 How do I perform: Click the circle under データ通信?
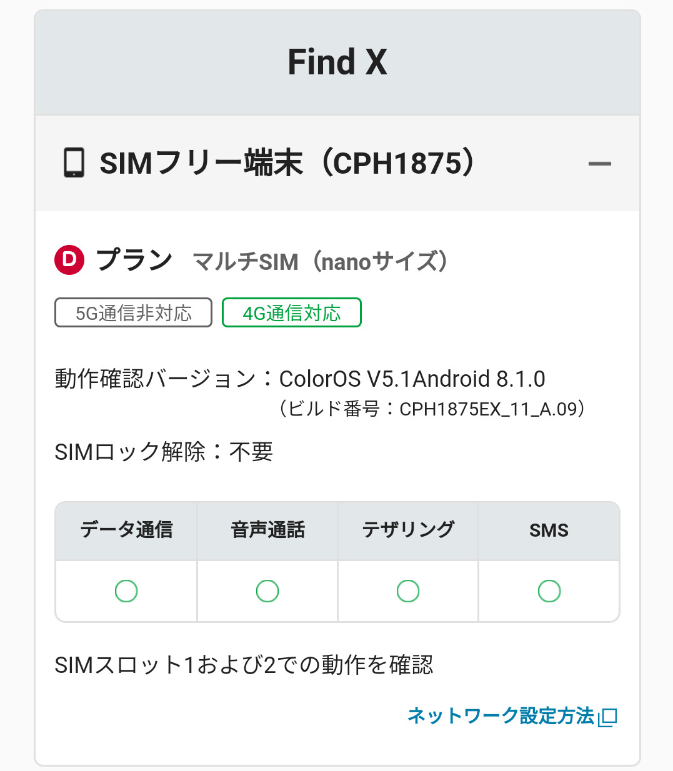tap(126, 590)
